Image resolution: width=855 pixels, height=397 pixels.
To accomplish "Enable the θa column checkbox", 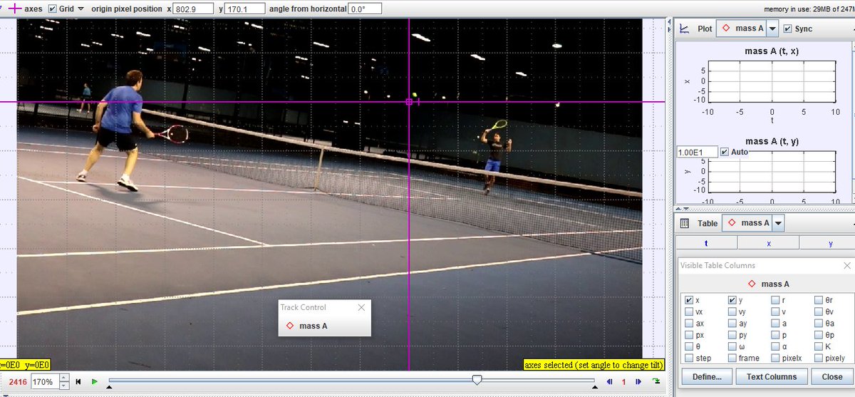I will tap(819, 324).
